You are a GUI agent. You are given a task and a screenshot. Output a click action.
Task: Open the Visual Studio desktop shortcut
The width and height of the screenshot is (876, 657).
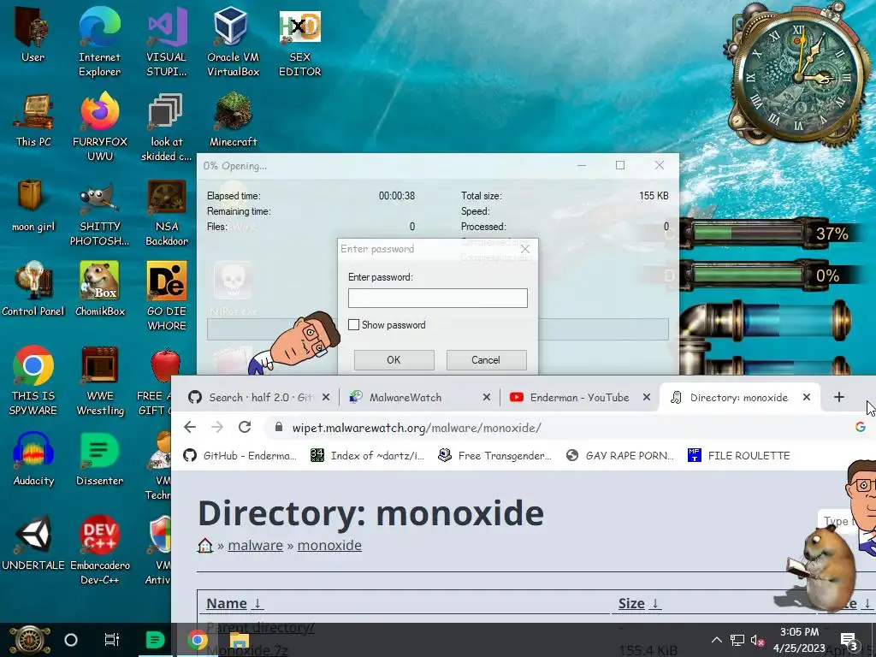166,41
